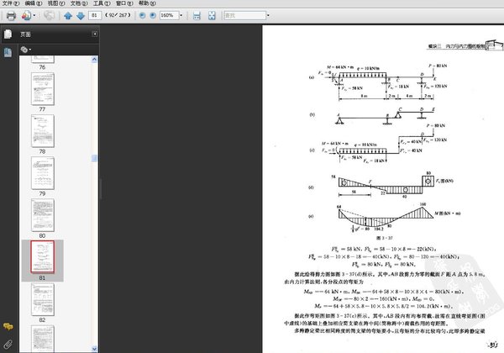
Task: Zoom in with the round plus button
Action: 153,15
